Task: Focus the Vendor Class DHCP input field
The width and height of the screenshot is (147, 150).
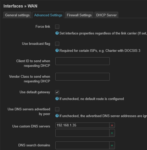Action: (83, 77)
